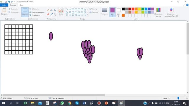This screenshot has width=189, height=106.
Task: Collapse the ribbon with the chevron
Action: coord(184,5)
